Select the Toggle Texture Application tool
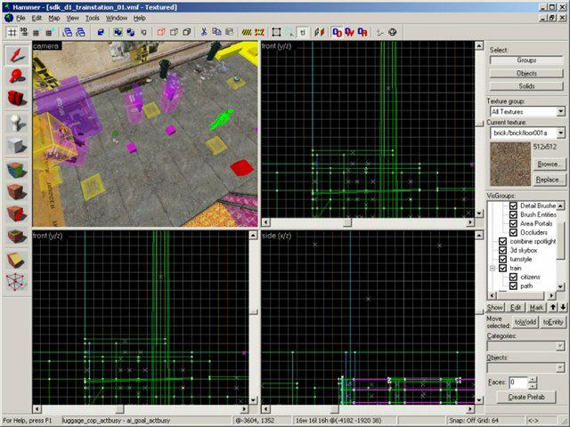This screenshot has height=427, width=570. point(15,168)
